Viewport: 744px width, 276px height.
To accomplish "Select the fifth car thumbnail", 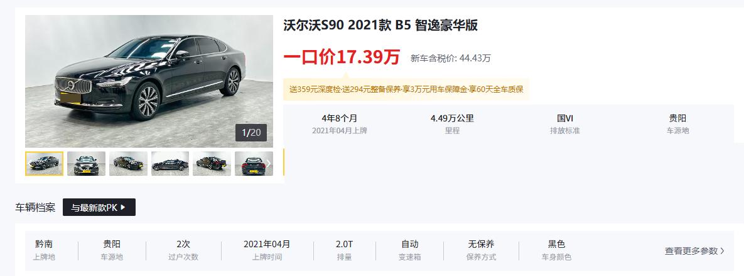I will click(x=212, y=163).
